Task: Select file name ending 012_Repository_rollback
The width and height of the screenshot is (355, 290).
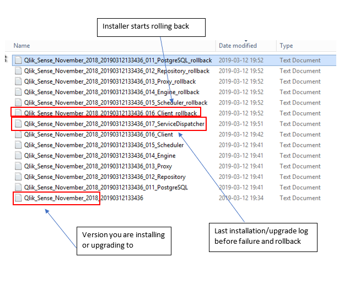Action: pos(117,71)
